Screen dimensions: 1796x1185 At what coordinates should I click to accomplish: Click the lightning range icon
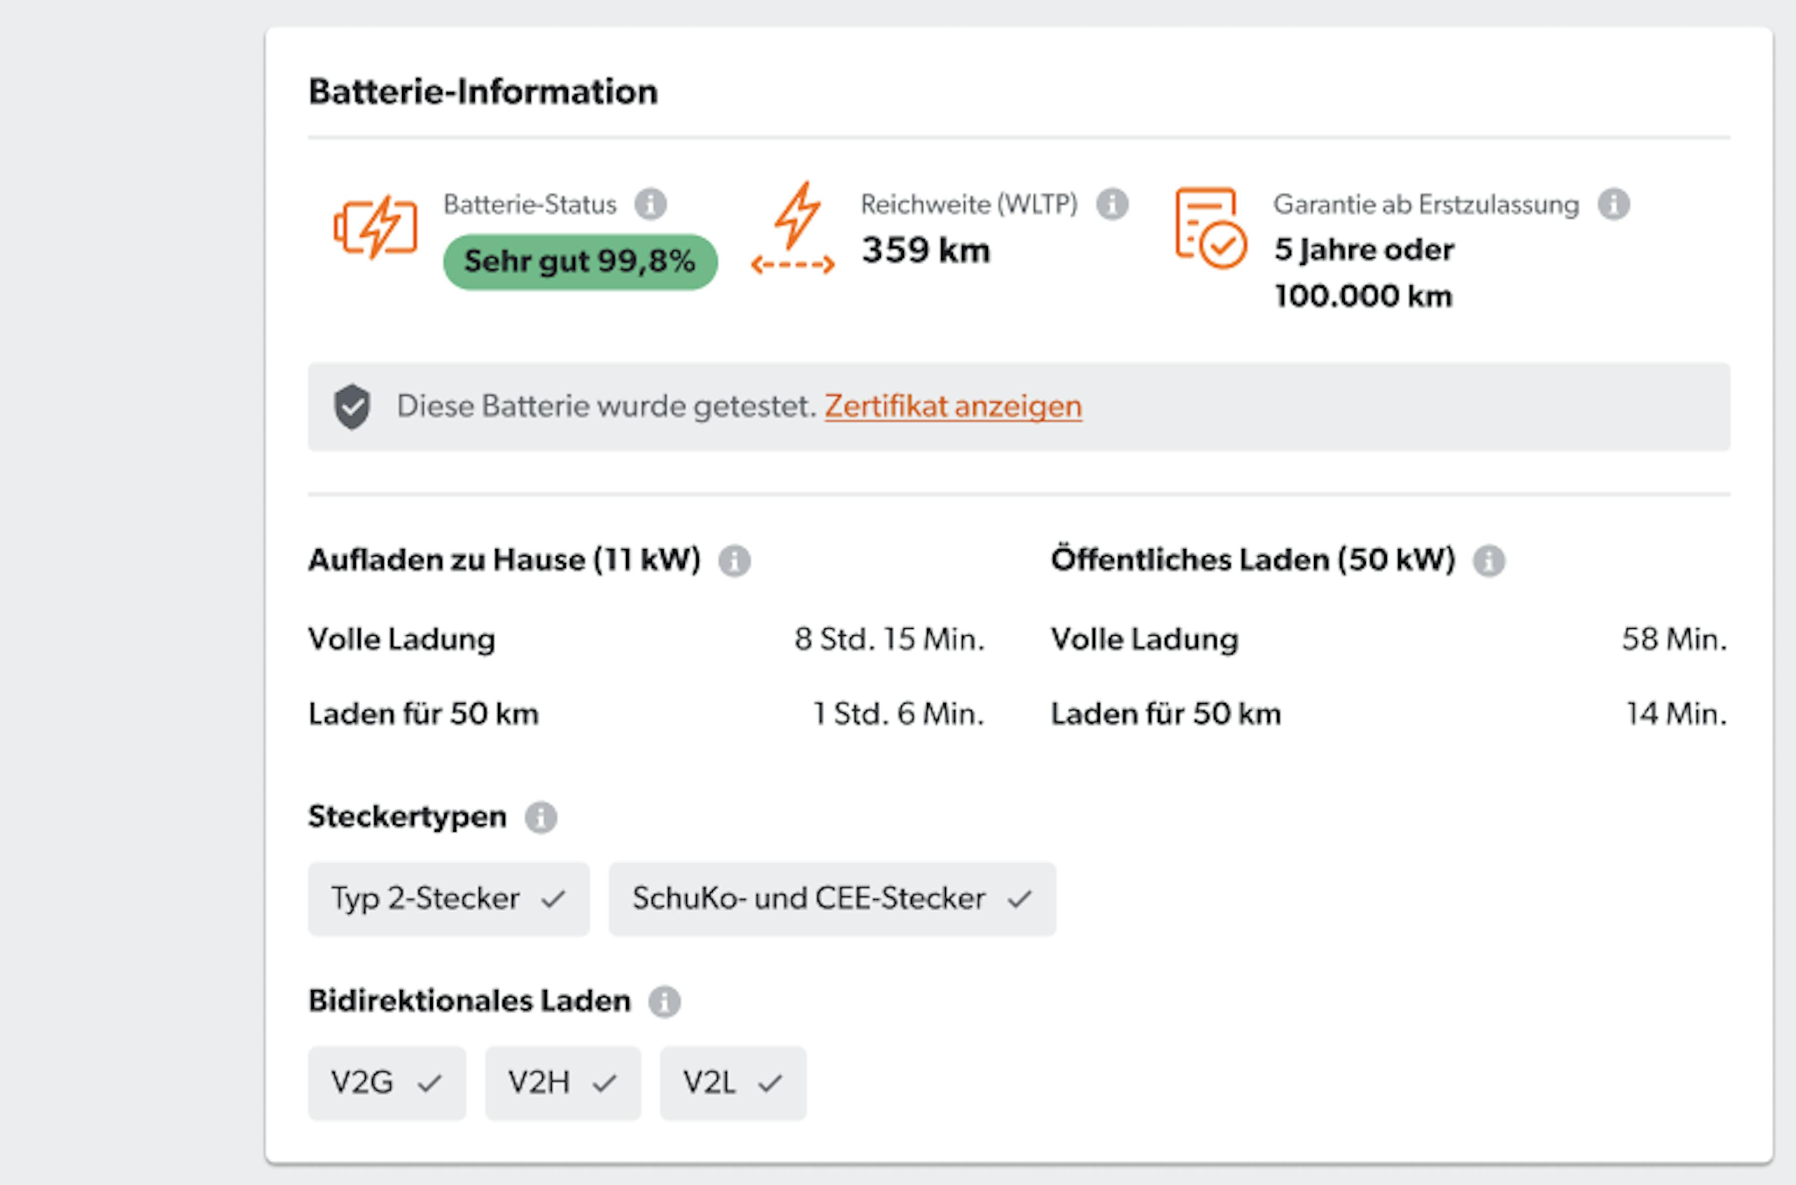pyautogui.click(x=793, y=227)
